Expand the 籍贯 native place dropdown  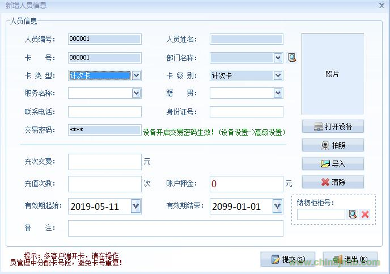(278, 93)
